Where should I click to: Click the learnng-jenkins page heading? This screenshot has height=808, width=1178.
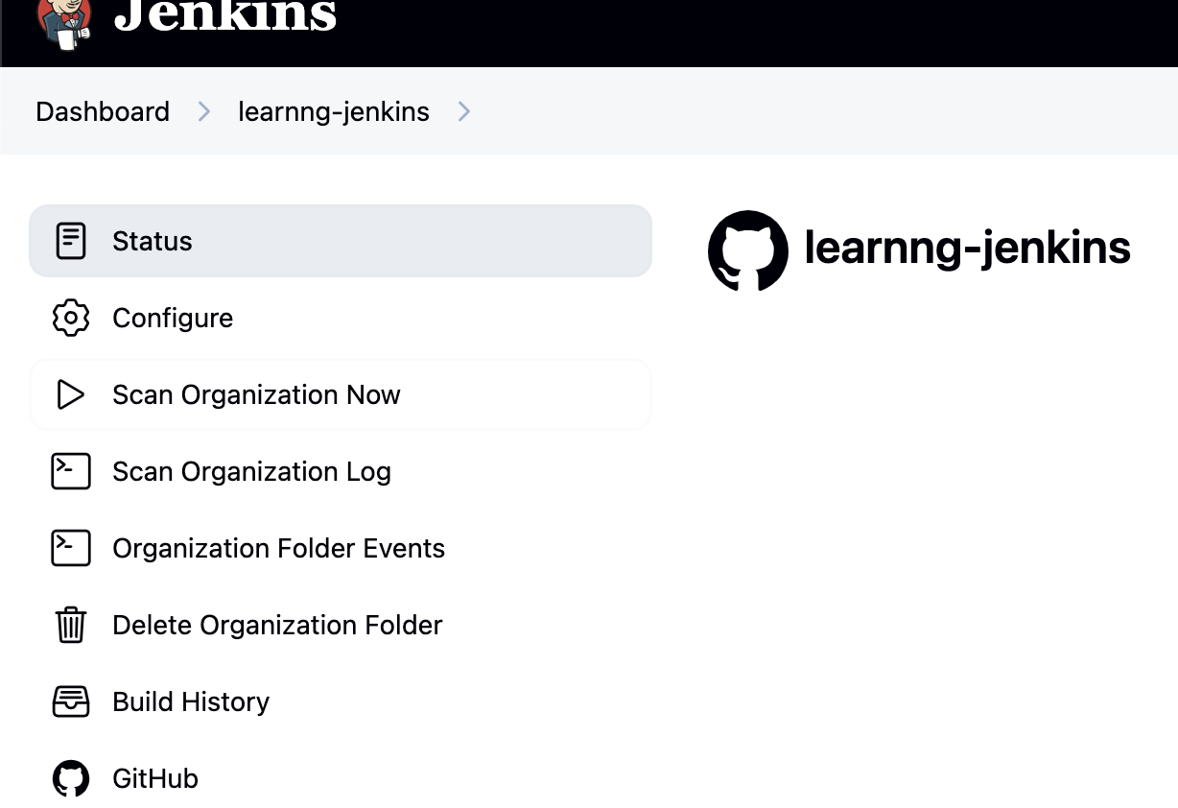coord(967,248)
